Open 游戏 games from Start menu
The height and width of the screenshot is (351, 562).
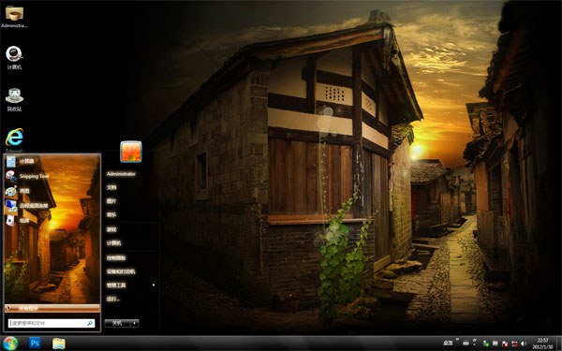pyautogui.click(x=111, y=229)
